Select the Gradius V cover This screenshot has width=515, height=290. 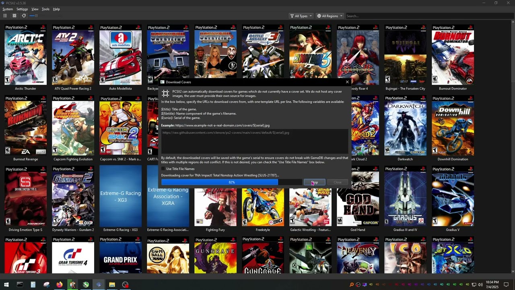click(453, 196)
